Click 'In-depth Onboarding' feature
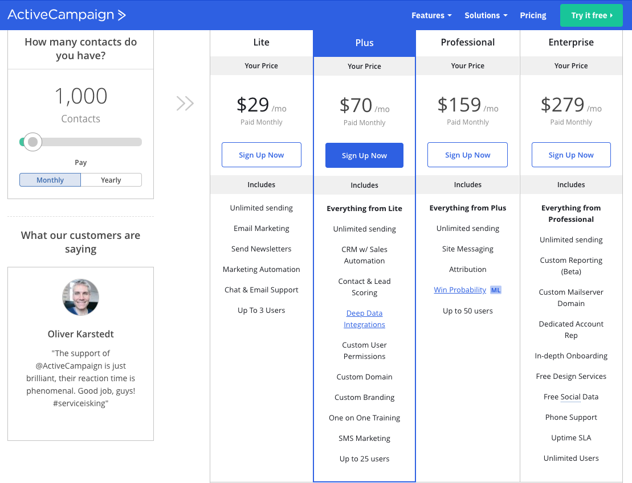This screenshot has width=632, height=483. (570, 356)
